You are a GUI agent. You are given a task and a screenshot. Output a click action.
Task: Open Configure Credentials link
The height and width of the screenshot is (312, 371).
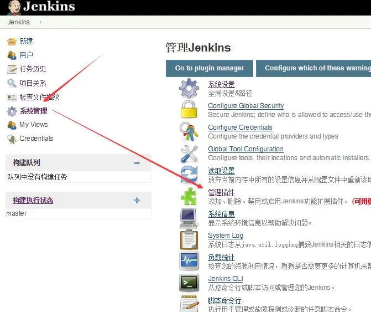pyautogui.click(x=240, y=127)
